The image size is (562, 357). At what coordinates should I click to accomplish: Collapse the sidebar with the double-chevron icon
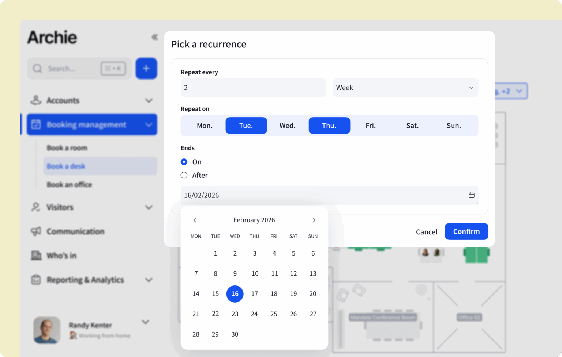pos(154,37)
